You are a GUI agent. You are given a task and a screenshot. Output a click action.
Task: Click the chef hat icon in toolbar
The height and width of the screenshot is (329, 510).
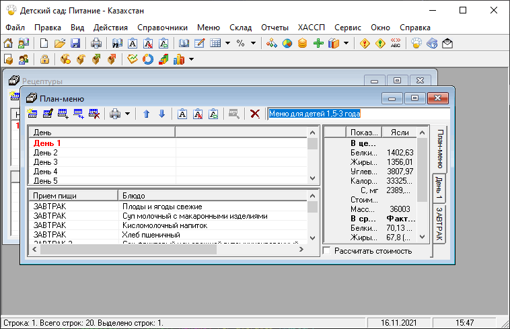pyautogui.click(x=416, y=44)
